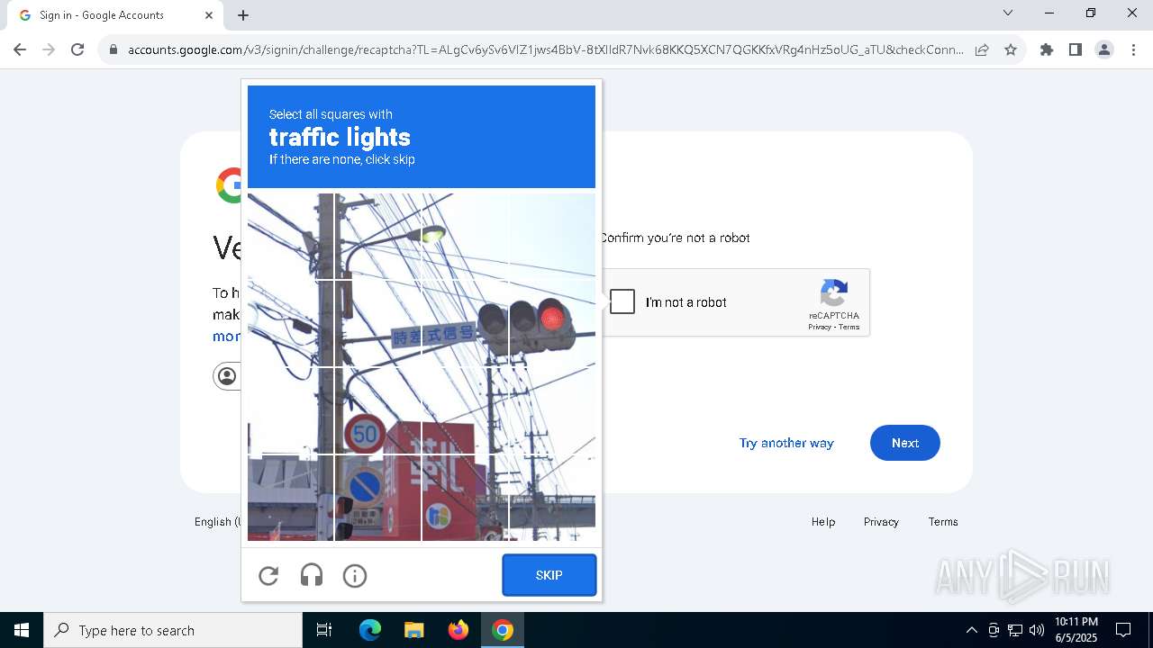Launch Firefox from taskbar
The height and width of the screenshot is (648, 1153).
tap(458, 630)
